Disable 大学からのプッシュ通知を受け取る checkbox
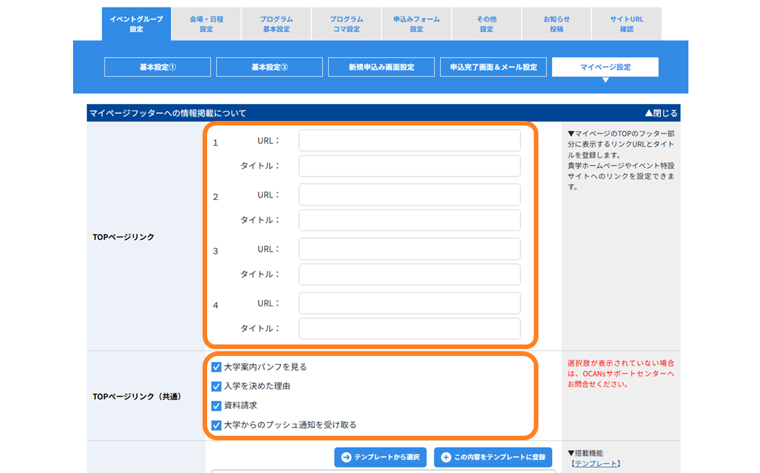The width and height of the screenshot is (760, 473). (x=216, y=425)
